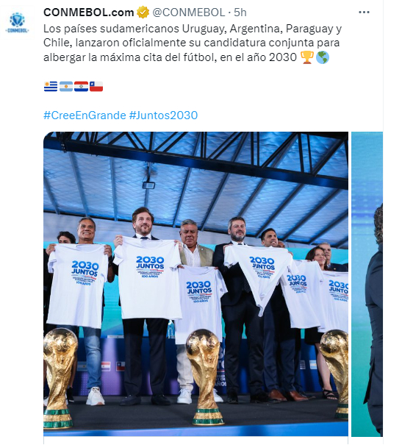Screen dimensions: 402x445
Task: Click the Uruguay flag emoji
Action: pyautogui.click(x=51, y=86)
